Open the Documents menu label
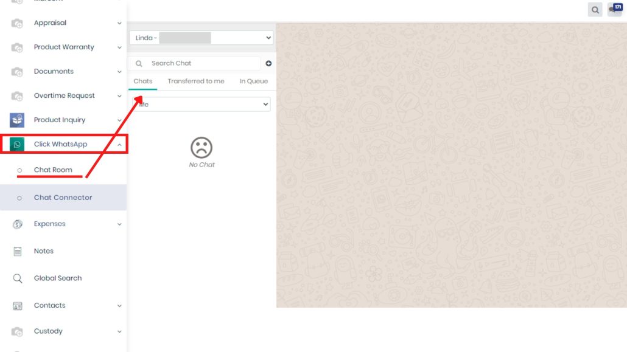Screen dimensions: 627x352 point(54,71)
